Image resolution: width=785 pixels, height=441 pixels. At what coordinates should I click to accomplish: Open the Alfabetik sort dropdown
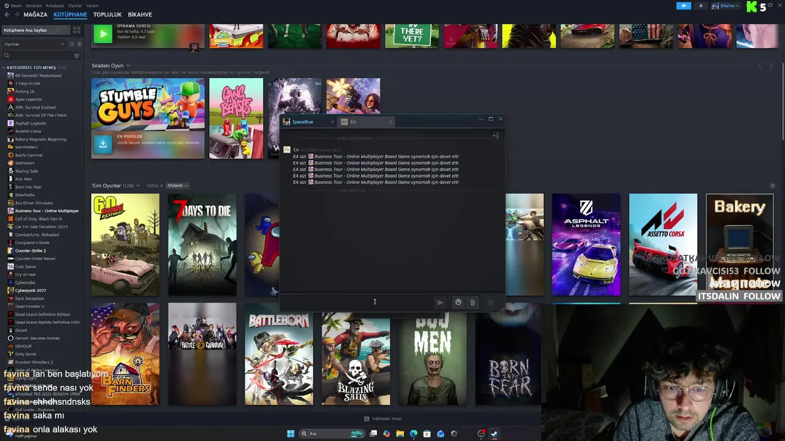[x=177, y=186]
